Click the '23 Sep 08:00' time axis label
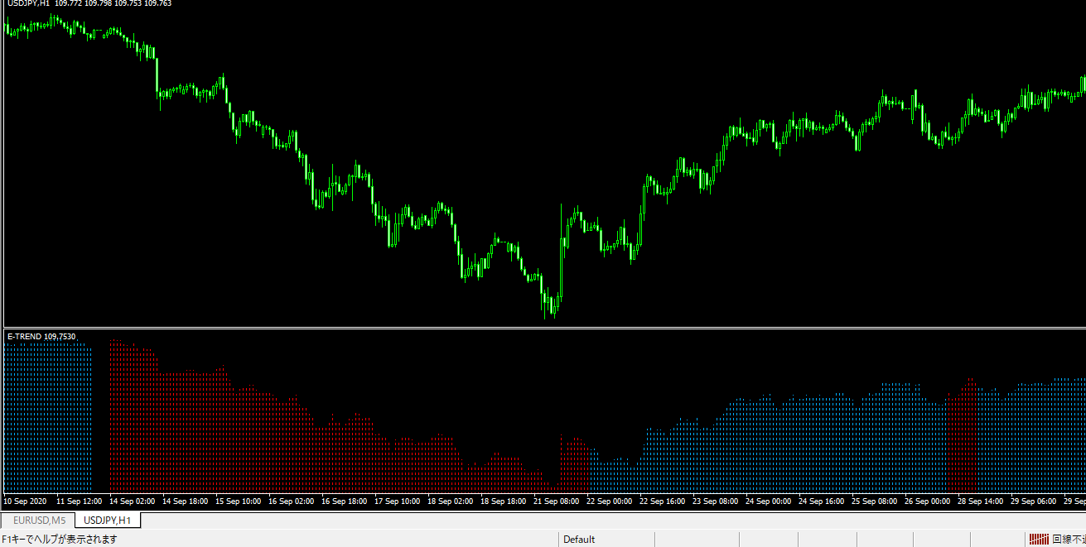1086x547 pixels. [x=715, y=501]
